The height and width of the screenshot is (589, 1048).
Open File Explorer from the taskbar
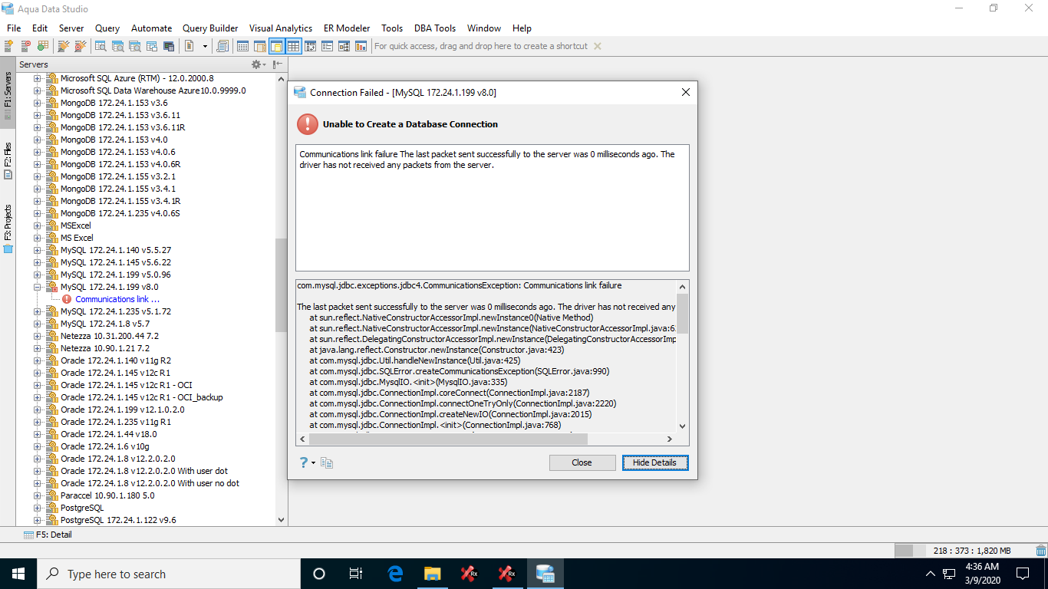coord(433,574)
